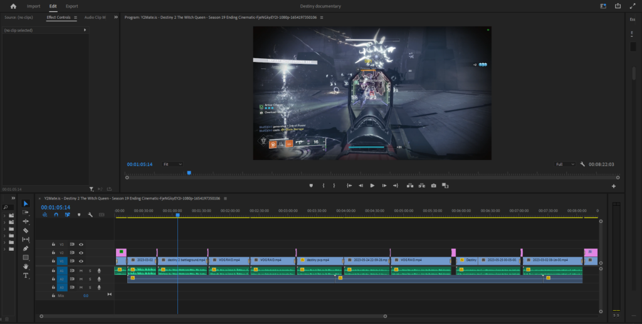The width and height of the screenshot is (642, 324).
Task: Toggle lock on track V1
Action: [x=53, y=261]
